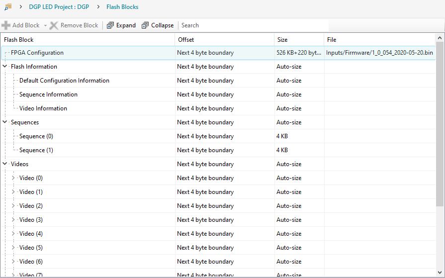Click the Remove Block X icon
The height and width of the screenshot is (278, 445).
click(54, 25)
